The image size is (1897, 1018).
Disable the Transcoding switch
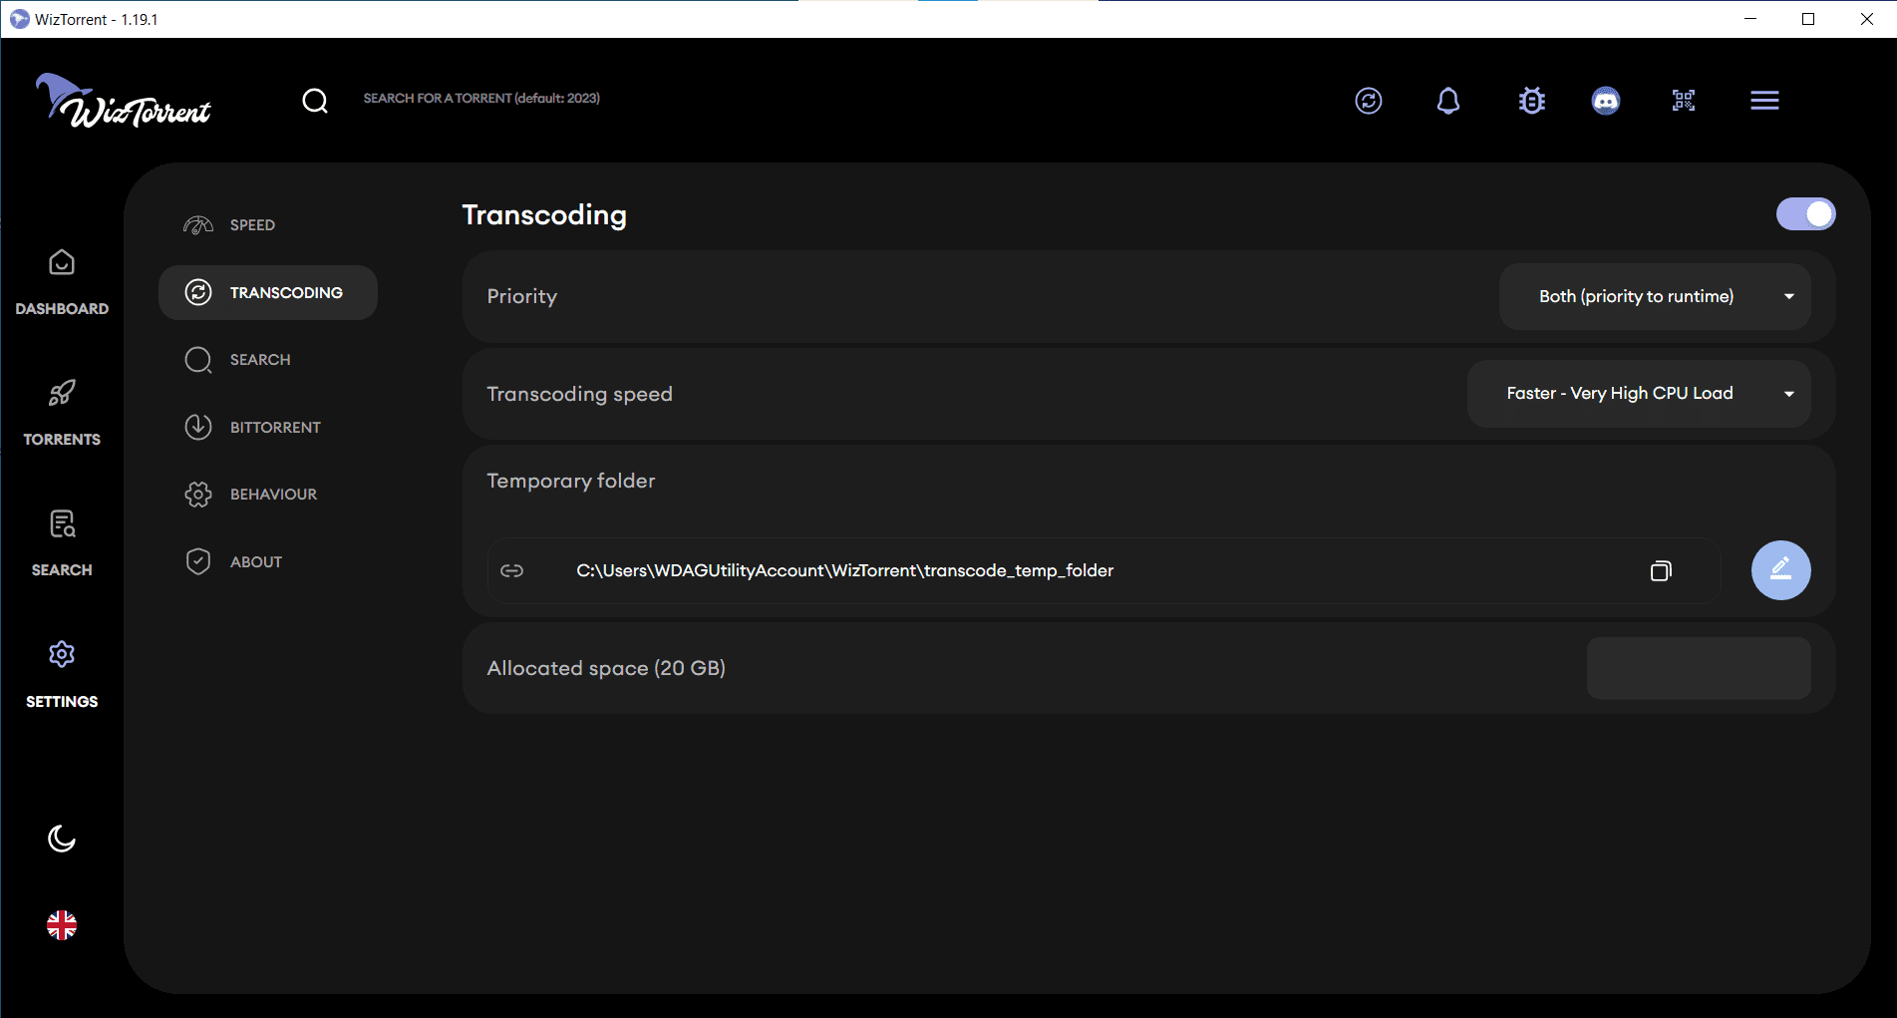tap(1805, 214)
